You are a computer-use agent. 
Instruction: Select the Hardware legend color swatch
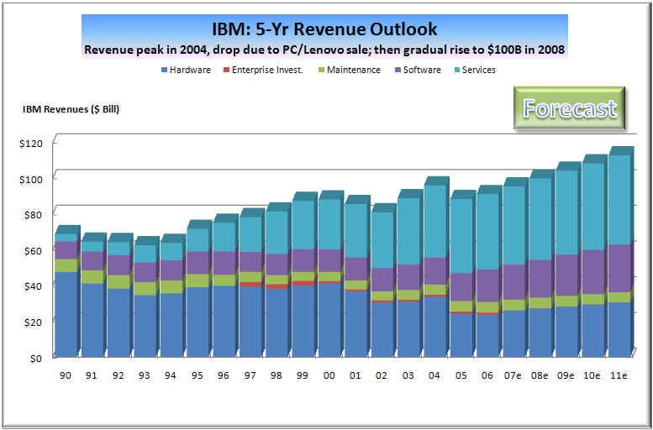tap(163, 70)
